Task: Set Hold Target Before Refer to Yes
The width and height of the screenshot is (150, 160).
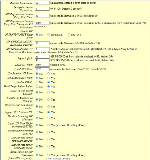Action: tap(48, 87)
